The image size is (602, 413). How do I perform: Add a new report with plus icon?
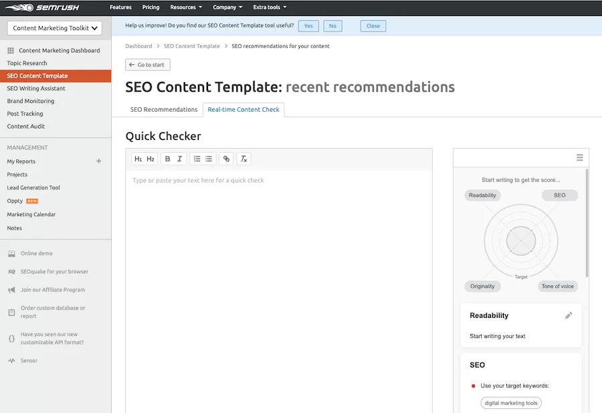[99, 161]
